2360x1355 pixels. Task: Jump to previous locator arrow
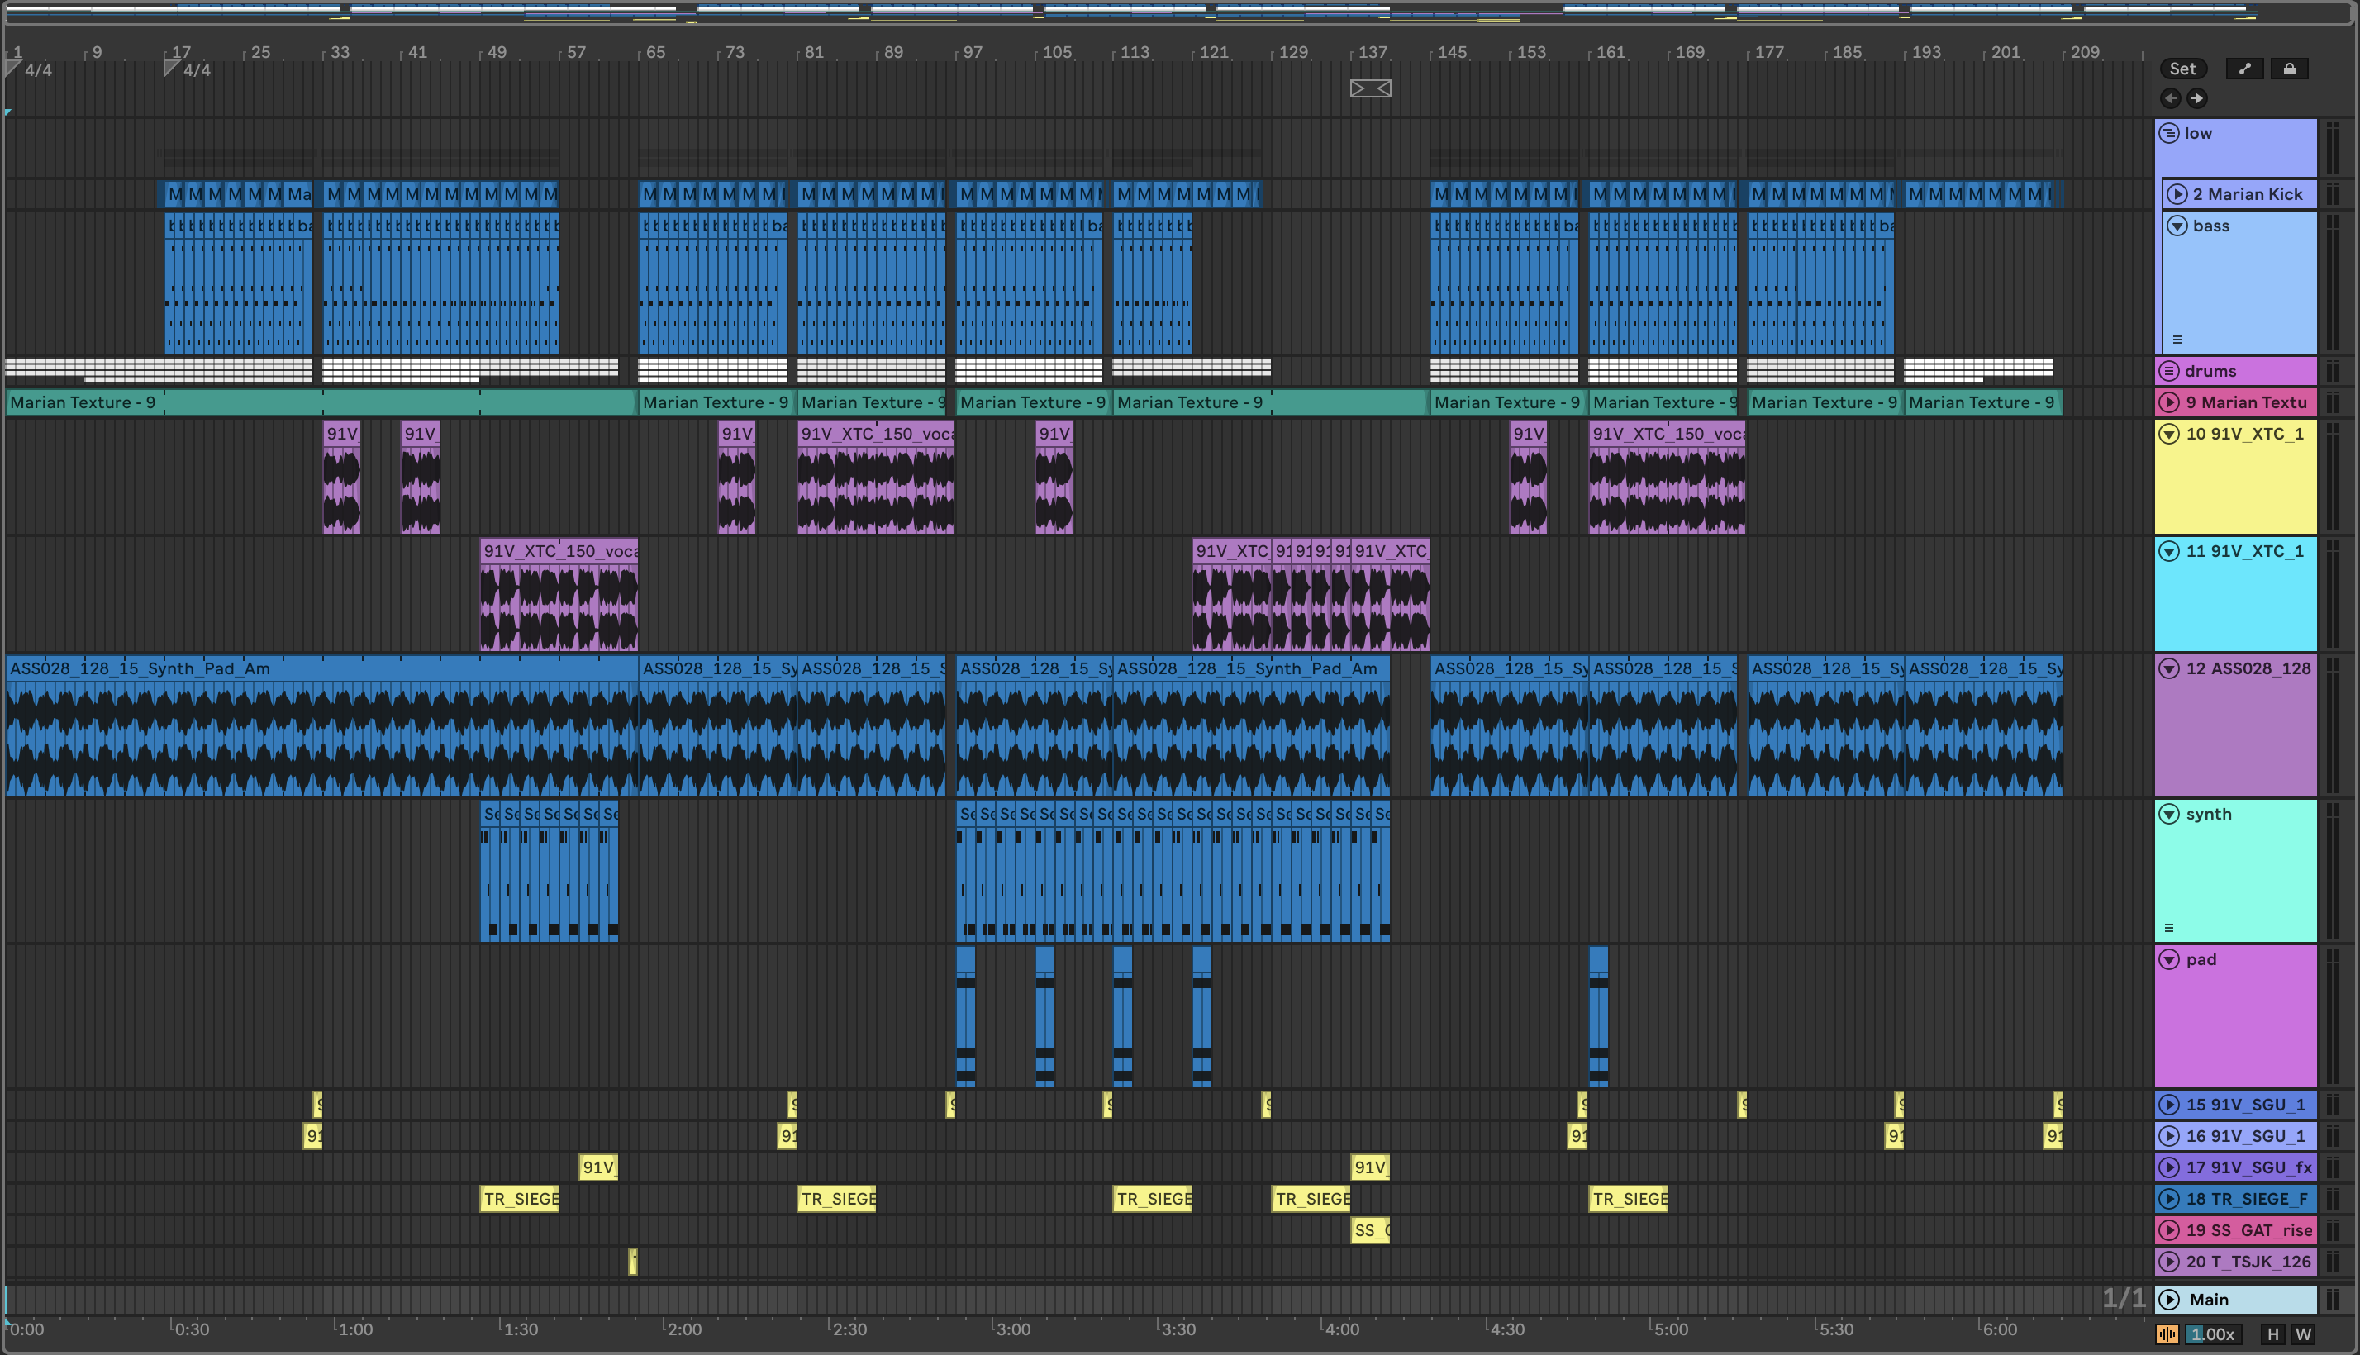coord(2170,98)
